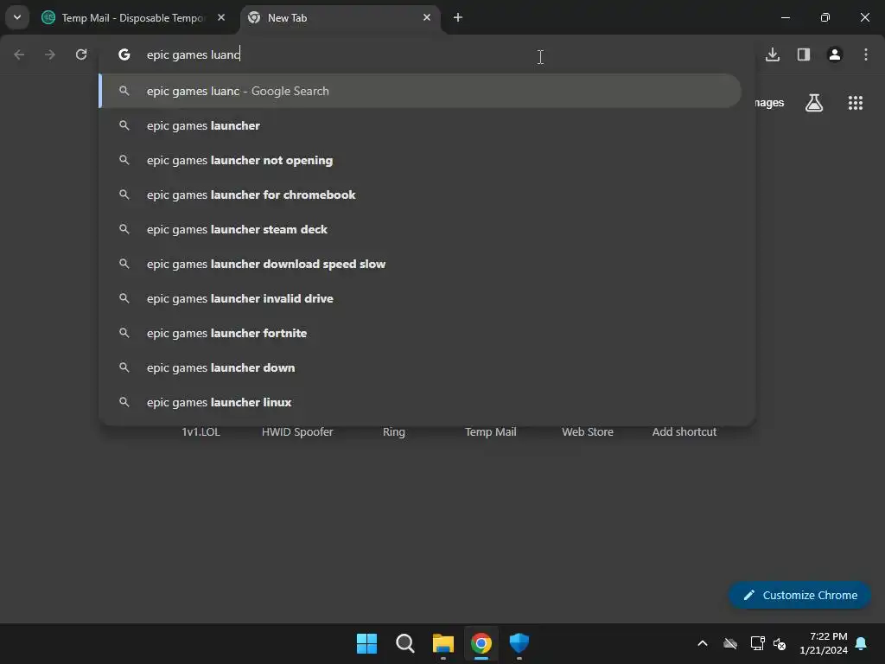885x664 pixels.
Task: Open a new tab with plus button
Action: pos(458,17)
